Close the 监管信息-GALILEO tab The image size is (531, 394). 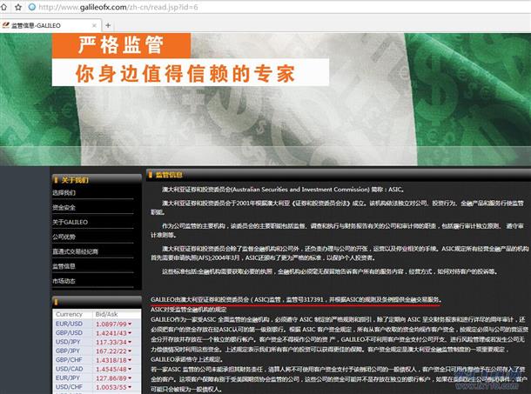click(x=94, y=25)
